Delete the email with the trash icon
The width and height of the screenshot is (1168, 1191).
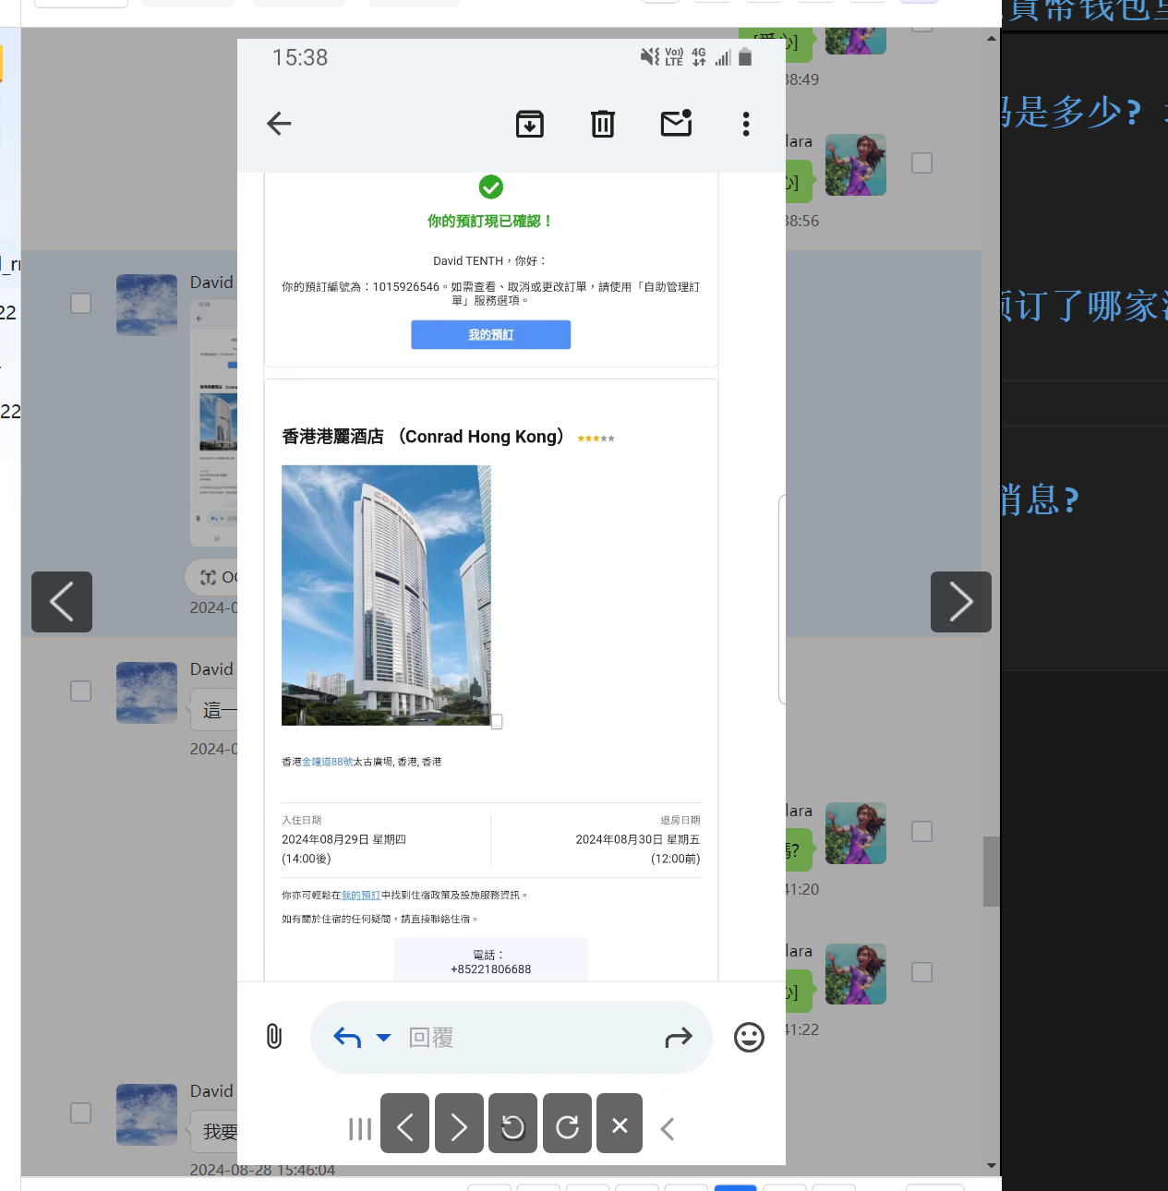pyautogui.click(x=603, y=124)
